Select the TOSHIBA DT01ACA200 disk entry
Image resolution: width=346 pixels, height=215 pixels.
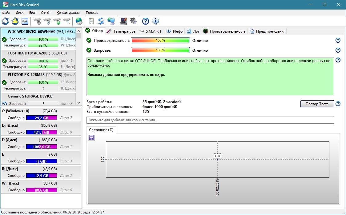tap(27, 53)
